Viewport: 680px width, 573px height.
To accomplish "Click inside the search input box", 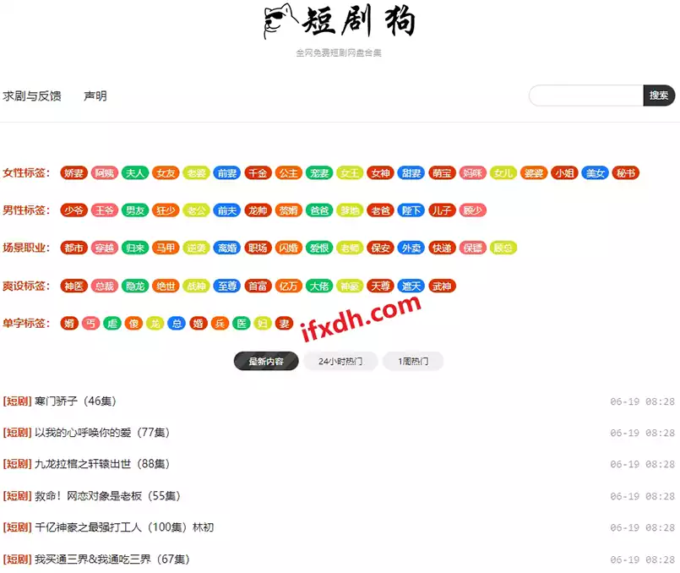I will [x=587, y=95].
